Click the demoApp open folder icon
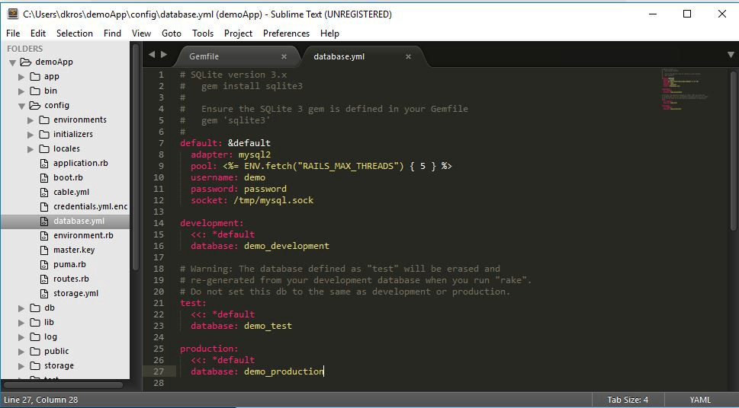The width and height of the screenshot is (739, 408). coord(26,62)
